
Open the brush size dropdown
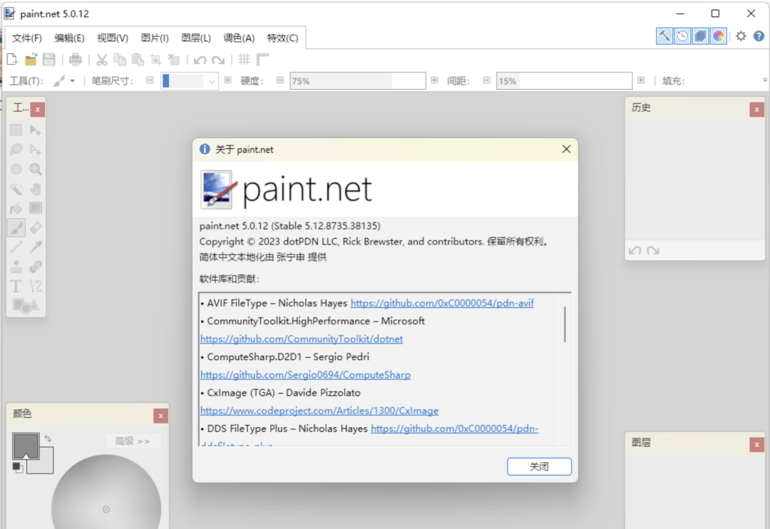212,81
